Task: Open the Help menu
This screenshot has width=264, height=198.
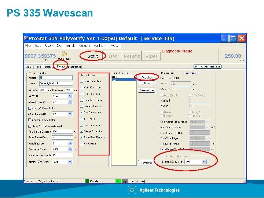Action: [114, 45]
